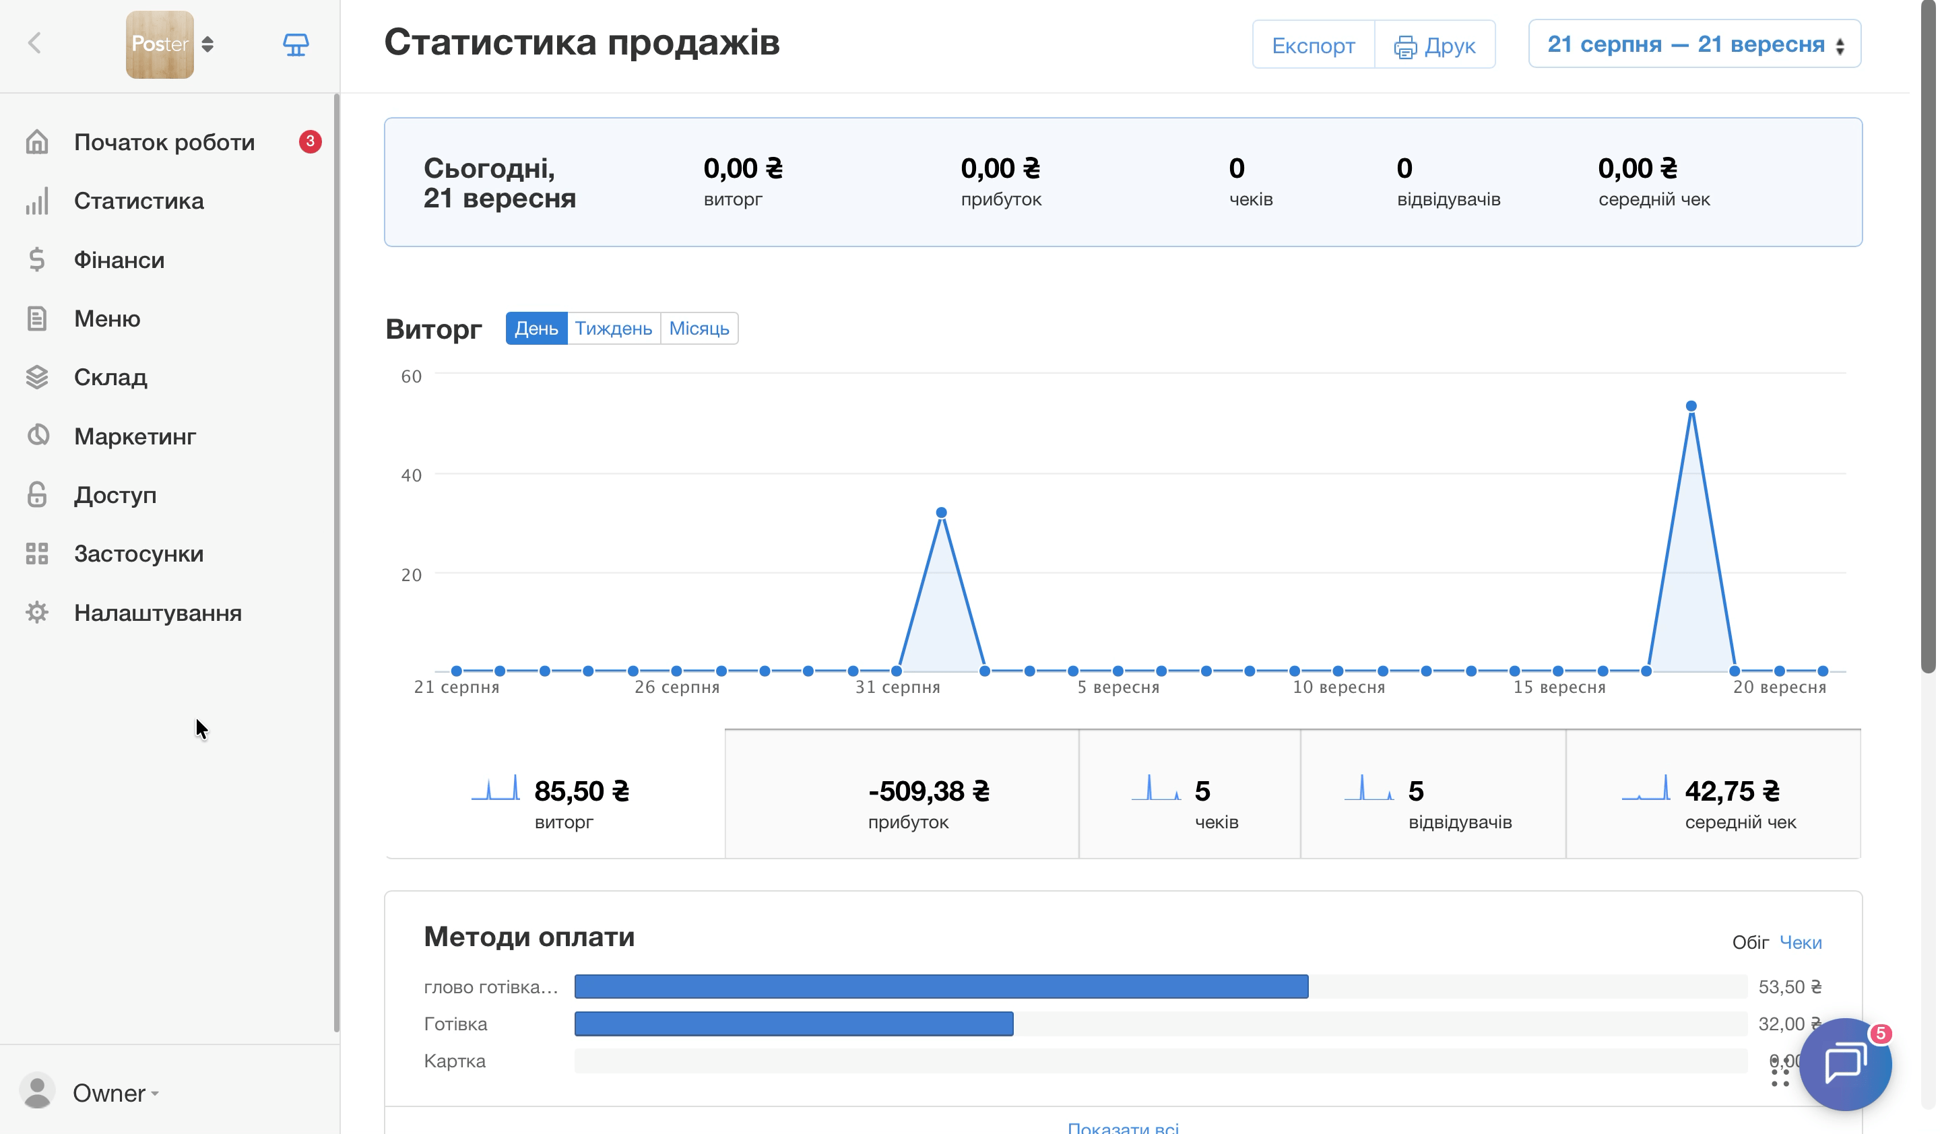The width and height of the screenshot is (1940, 1134).
Task: Click the red 3 notification badge
Action: click(x=311, y=141)
